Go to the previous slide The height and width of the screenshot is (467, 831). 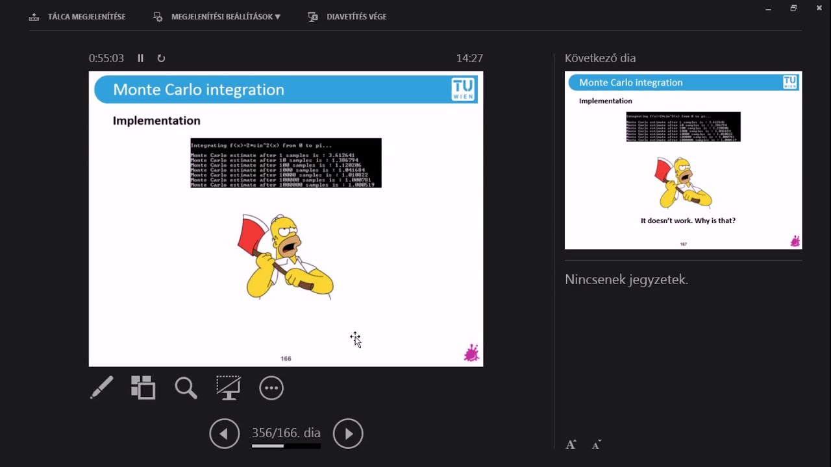tap(225, 433)
